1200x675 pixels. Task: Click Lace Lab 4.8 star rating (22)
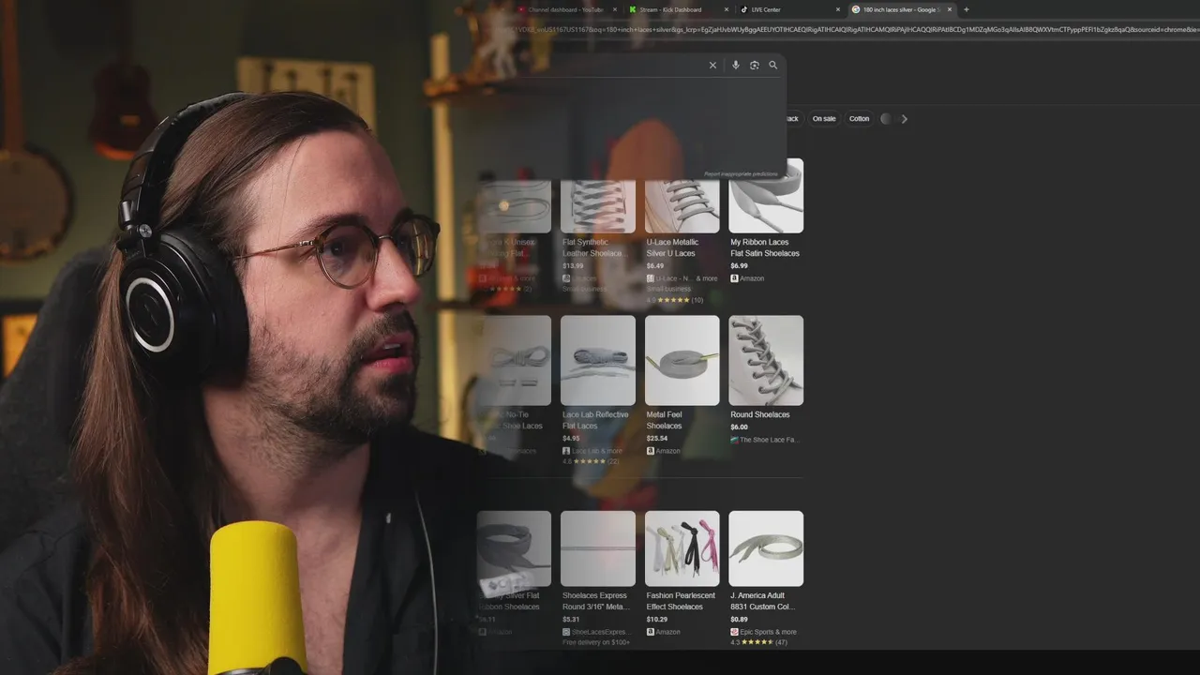[591, 462]
